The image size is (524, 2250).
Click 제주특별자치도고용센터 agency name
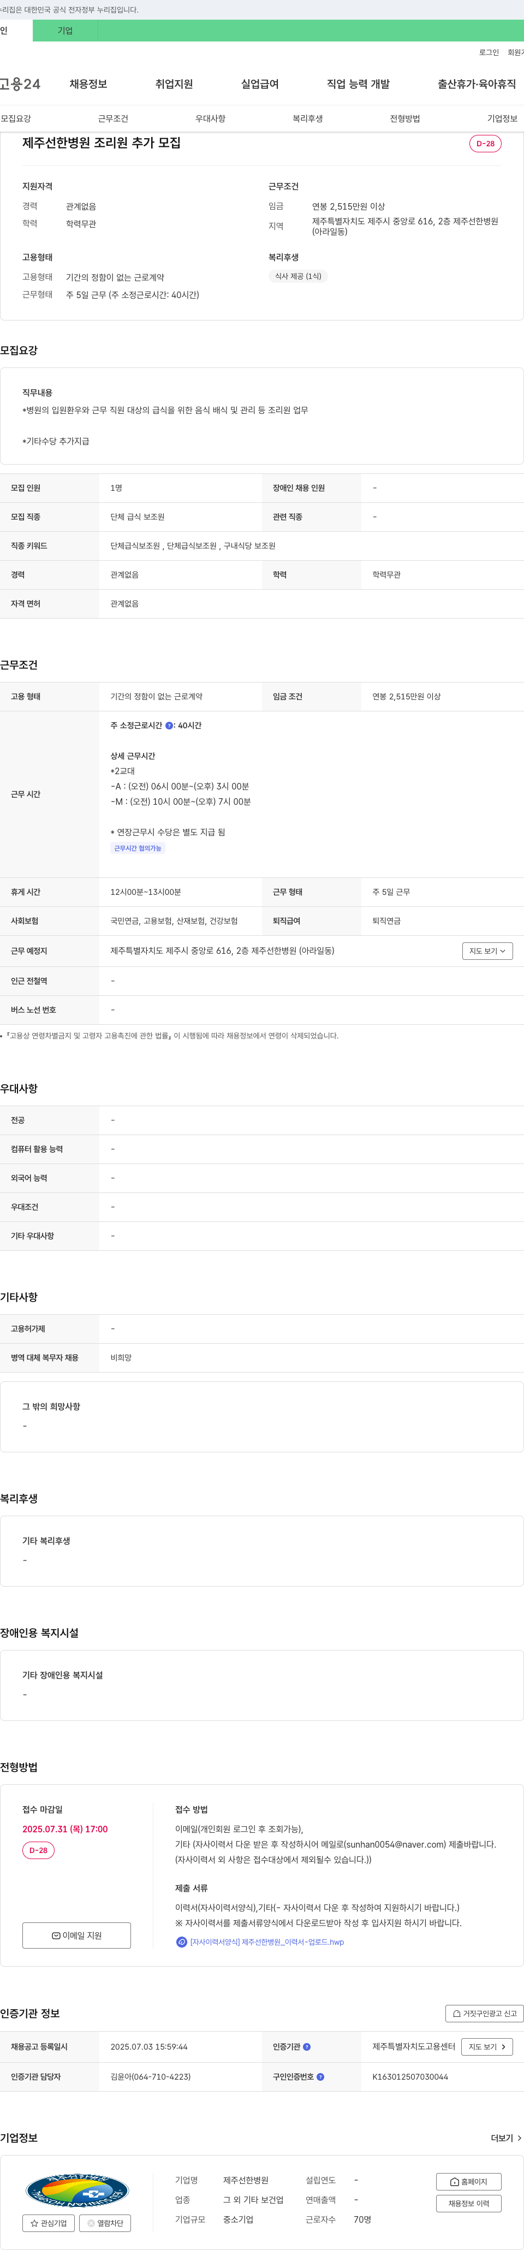(414, 2046)
